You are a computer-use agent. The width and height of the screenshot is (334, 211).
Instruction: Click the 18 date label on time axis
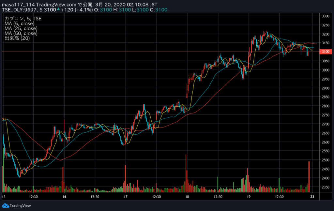(187, 197)
